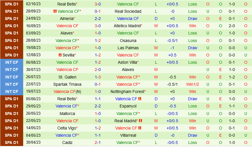Open the Real Sociedad team page
252x148 pixels.
tap(128, 11)
